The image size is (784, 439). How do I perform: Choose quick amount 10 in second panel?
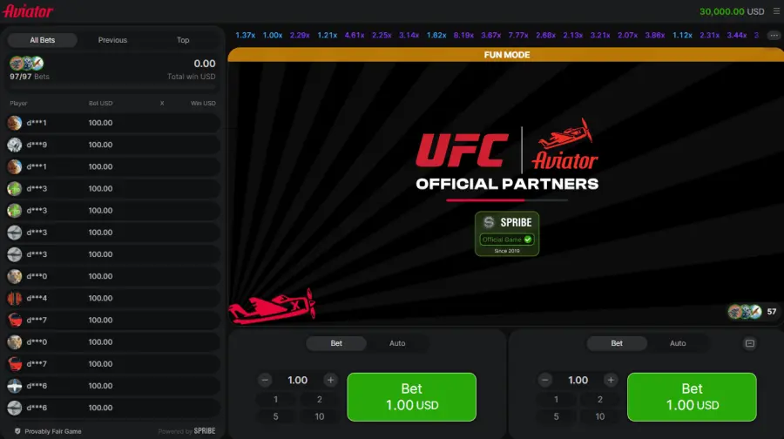[x=600, y=416]
